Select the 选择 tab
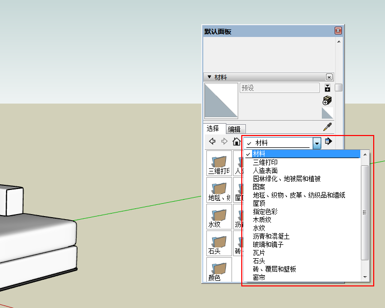Image resolution: width=385 pixels, height=308 pixels. click(213, 128)
